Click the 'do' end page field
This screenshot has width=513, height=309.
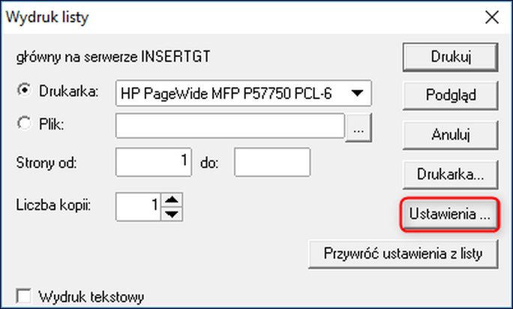(x=271, y=162)
